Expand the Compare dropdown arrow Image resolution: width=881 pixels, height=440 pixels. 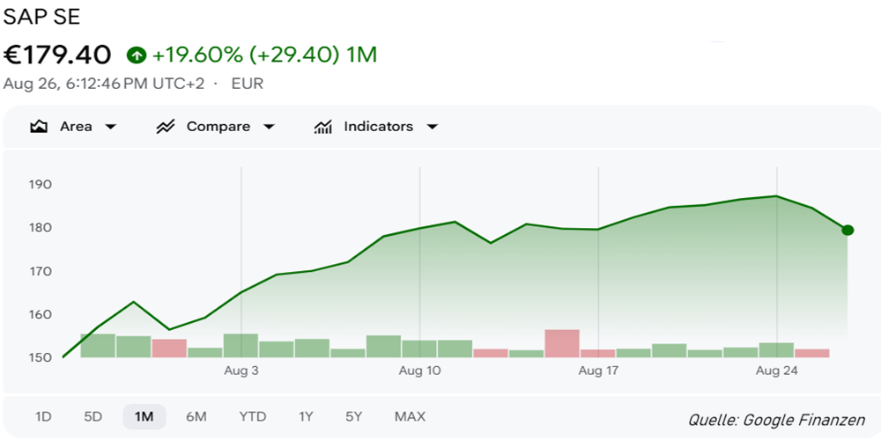[x=269, y=127]
